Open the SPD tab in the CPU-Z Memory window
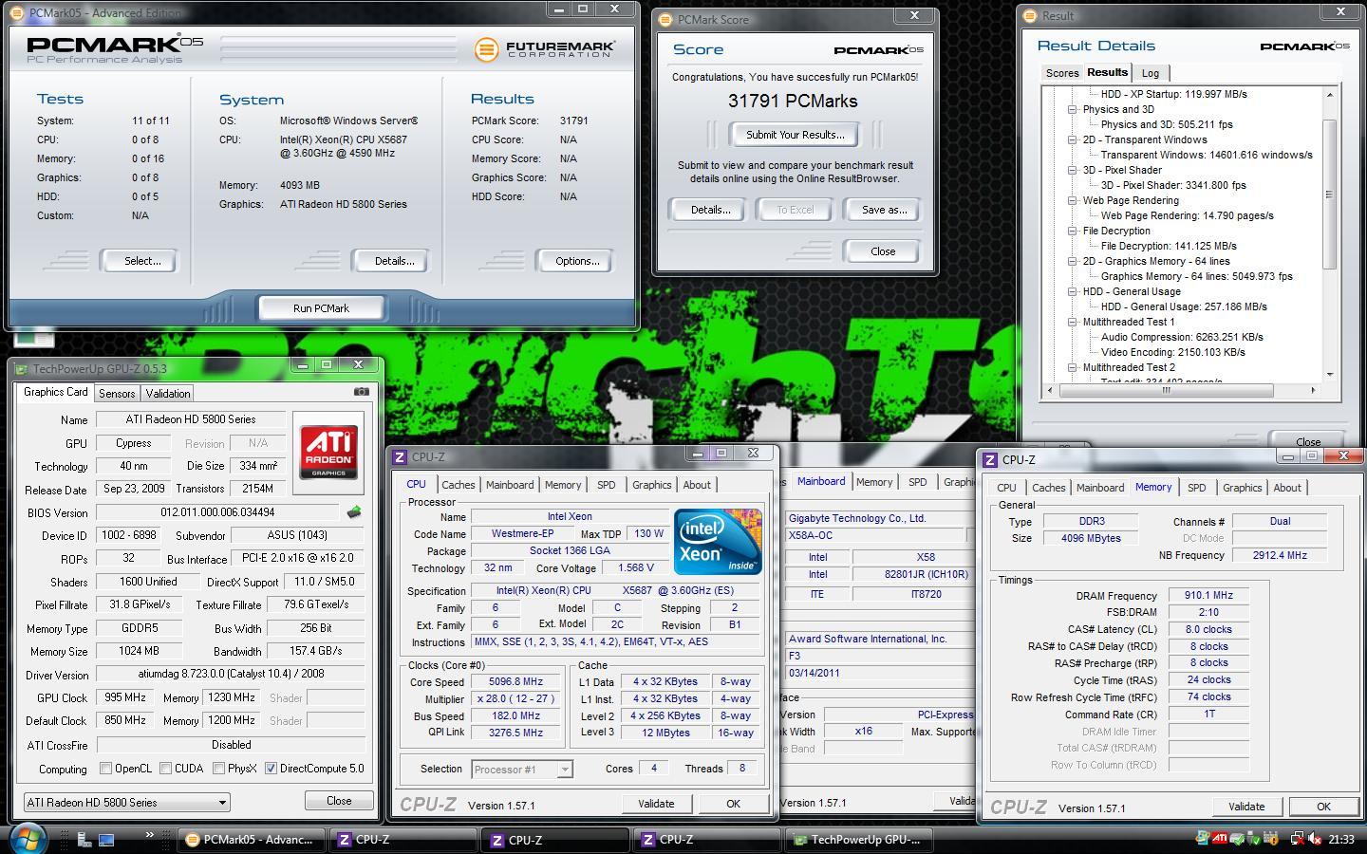Image resolution: width=1367 pixels, height=854 pixels. [x=1196, y=488]
